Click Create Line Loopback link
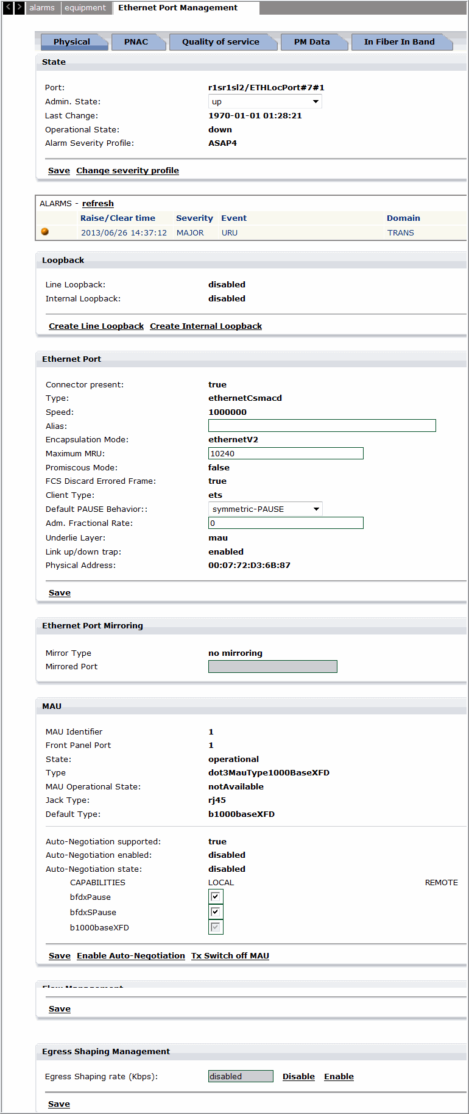This screenshot has height=1114, width=469. (96, 326)
